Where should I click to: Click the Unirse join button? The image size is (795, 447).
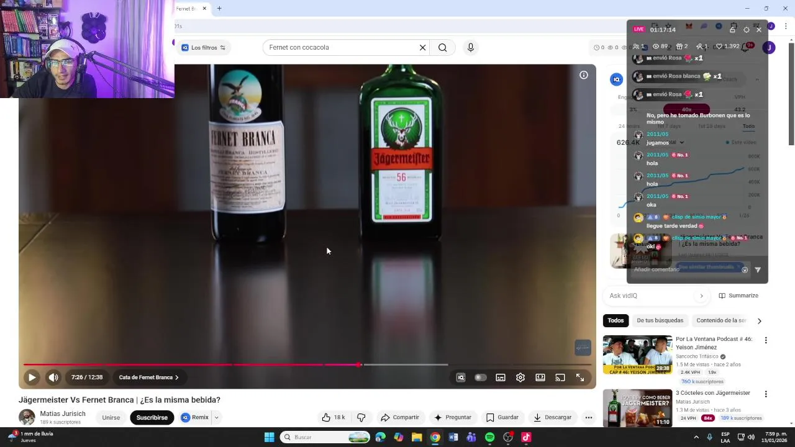pyautogui.click(x=111, y=417)
